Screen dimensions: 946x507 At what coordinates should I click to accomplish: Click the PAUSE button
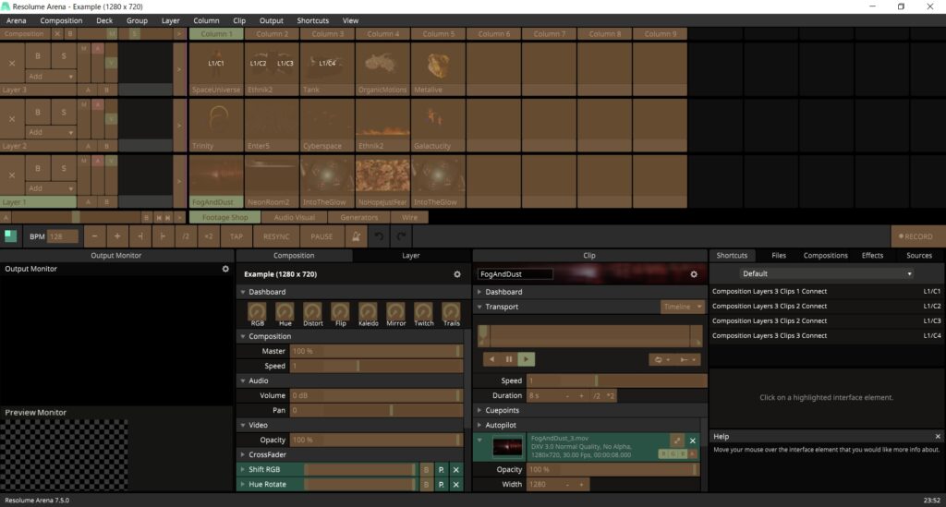click(x=321, y=236)
